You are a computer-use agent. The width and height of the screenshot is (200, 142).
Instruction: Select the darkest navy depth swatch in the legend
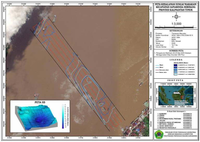tap(175, 65)
